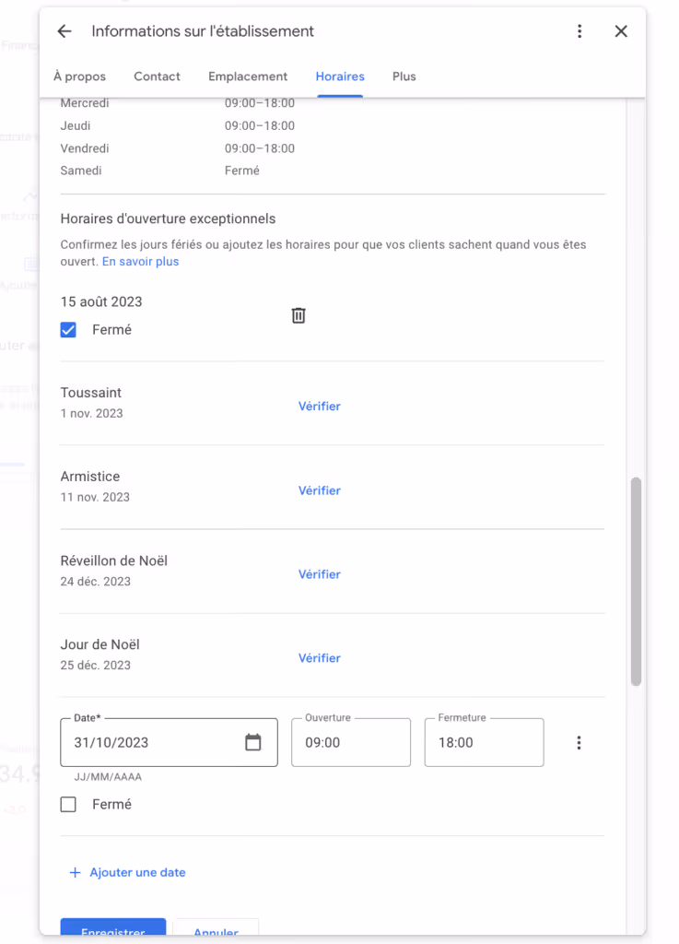The image size is (679, 944).
Task: Go back using the left arrow icon
Action: tap(64, 31)
